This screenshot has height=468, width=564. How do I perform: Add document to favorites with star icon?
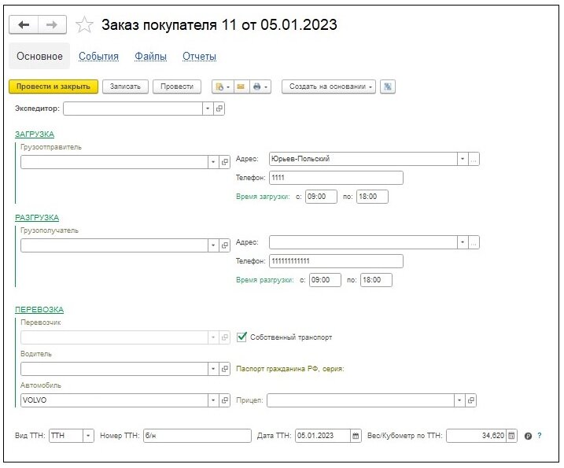point(84,25)
